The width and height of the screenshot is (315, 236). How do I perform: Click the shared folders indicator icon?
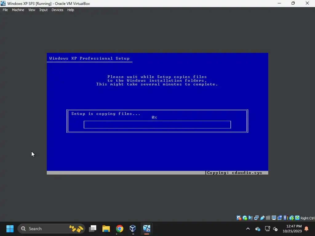pos(268,218)
